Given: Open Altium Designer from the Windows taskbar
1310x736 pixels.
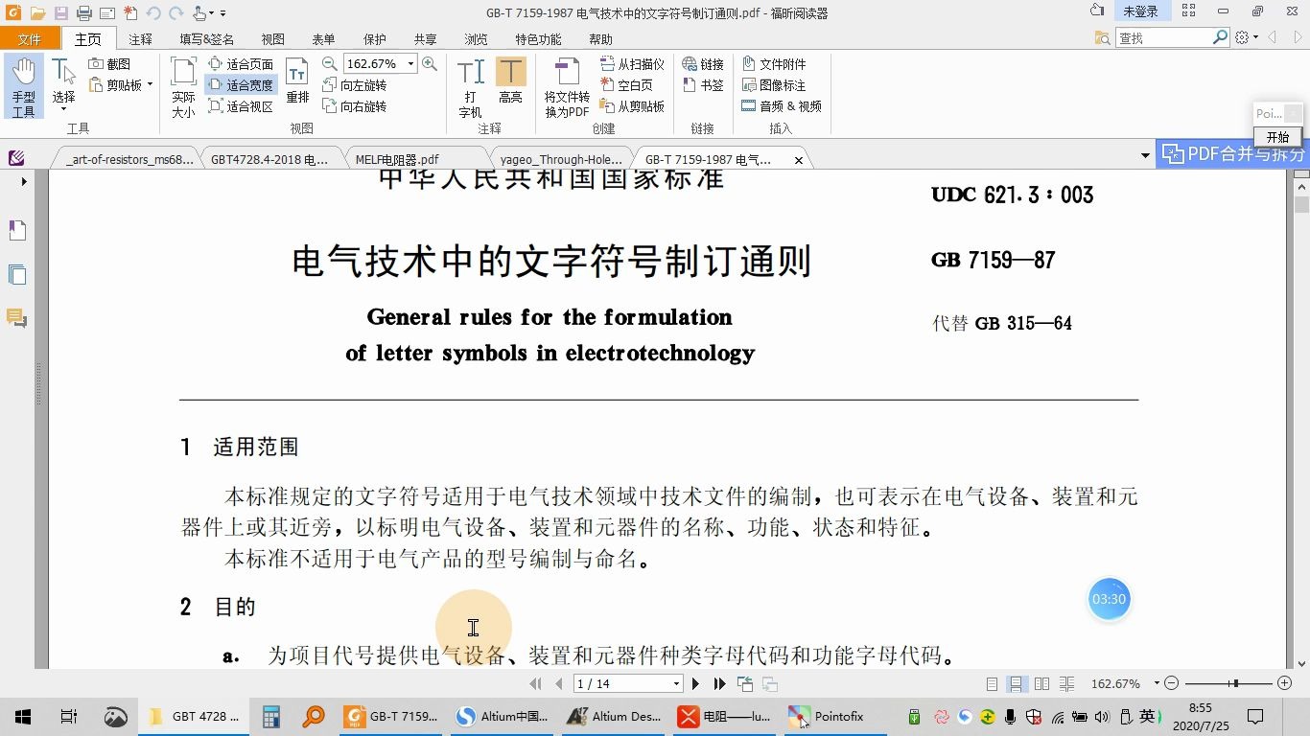Looking at the screenshot, I should [x=615, y=716].
